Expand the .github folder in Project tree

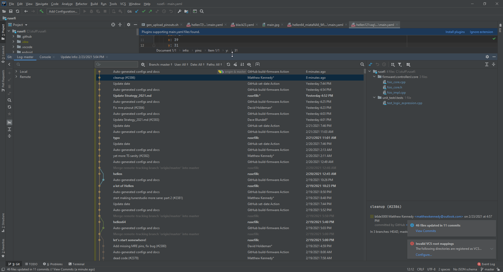coord(13,36)
